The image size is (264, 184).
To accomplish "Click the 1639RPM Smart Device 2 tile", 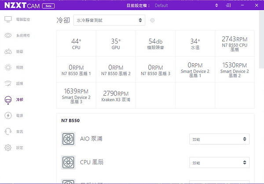I will coord(76,95).
